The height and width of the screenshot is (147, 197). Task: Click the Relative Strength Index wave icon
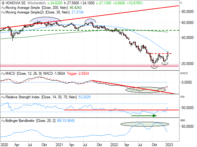(x=3, y=97)
